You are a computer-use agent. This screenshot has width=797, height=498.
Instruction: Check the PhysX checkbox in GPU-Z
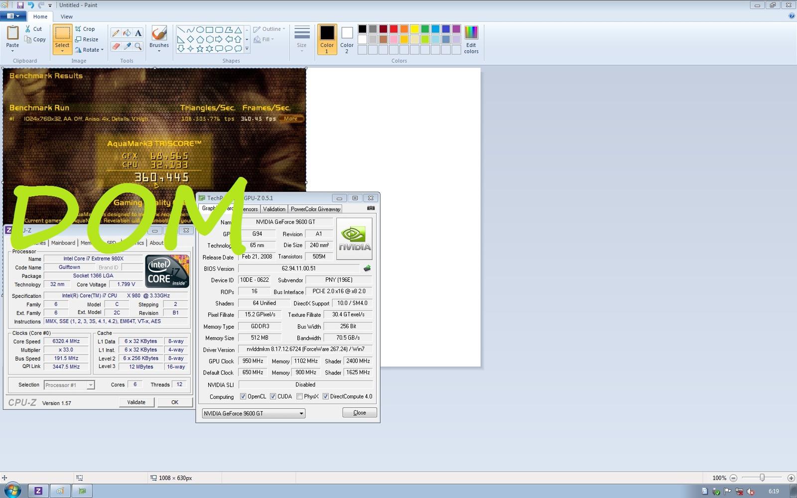299,396
